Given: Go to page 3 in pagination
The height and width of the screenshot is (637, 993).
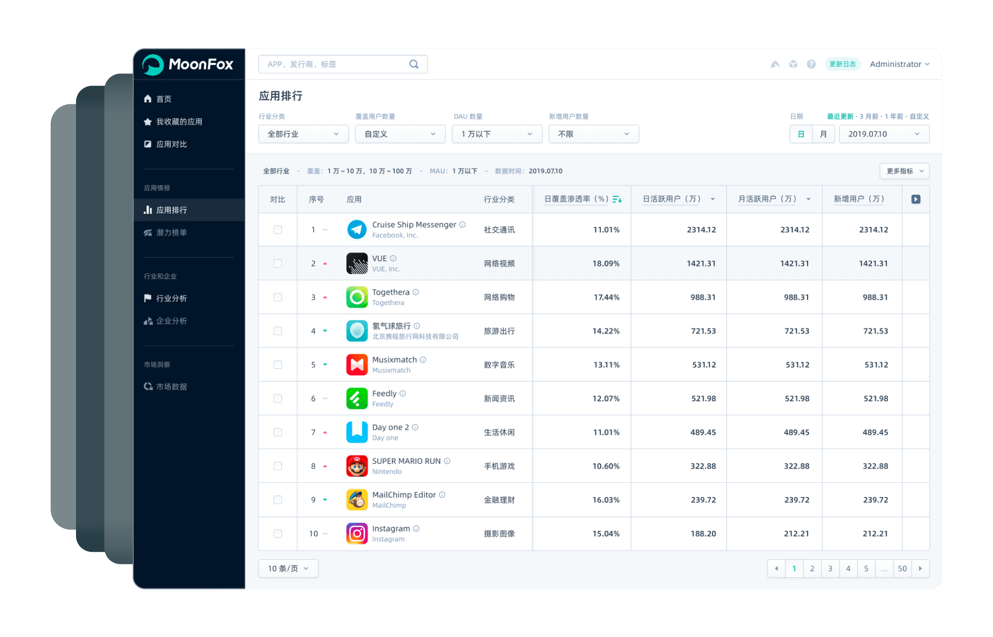Looking at the screenshot, I should tap(830, 569).
